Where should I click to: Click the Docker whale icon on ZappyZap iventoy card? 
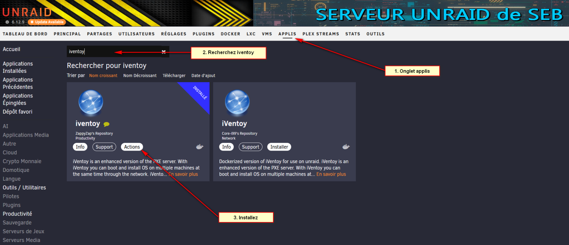(200, 147)
